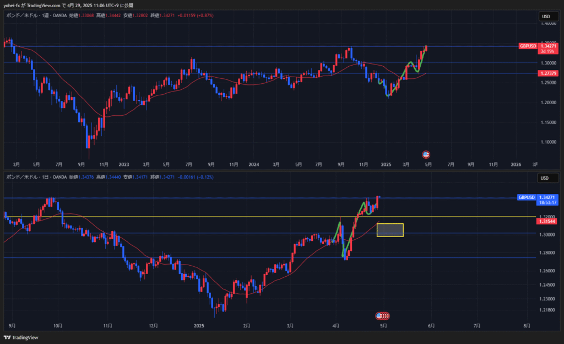The width and height of the screenshot is (564, 344).
Task: Click the economic event flag icon on weekly chart
Action: tap(425, 154)
